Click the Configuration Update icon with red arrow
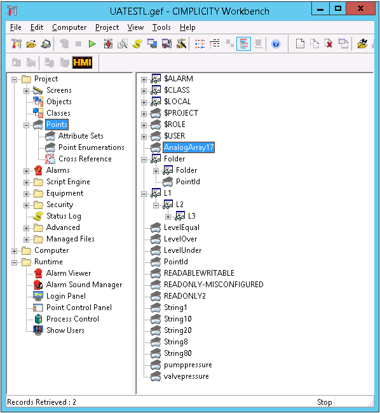The height and width of the screenshot is (413, 380). (108, 44)
